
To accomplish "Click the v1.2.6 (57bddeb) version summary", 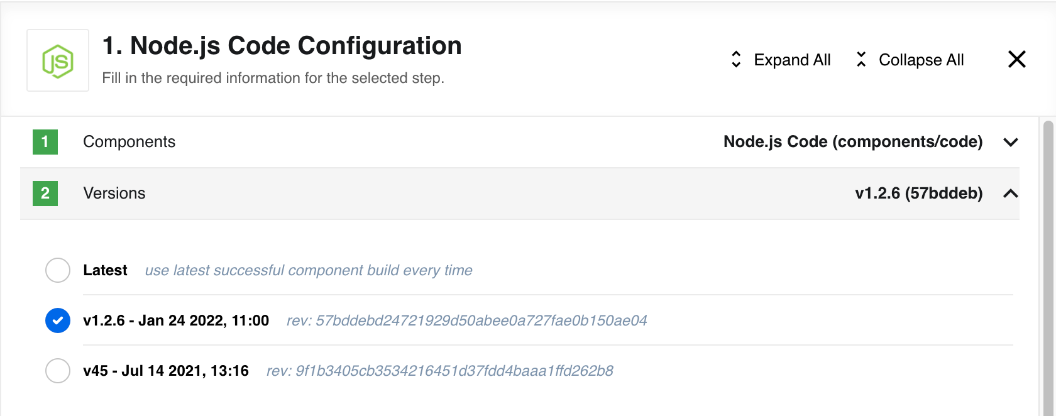I will pyautogui.click(x=919, y=194).
